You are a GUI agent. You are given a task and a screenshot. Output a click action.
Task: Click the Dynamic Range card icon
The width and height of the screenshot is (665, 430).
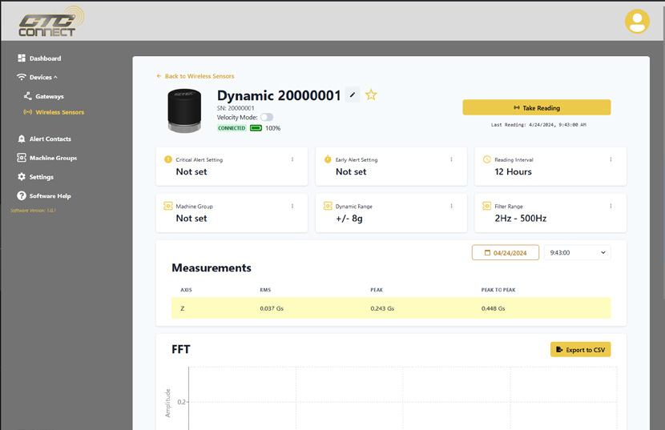click(x=328, y=206)
